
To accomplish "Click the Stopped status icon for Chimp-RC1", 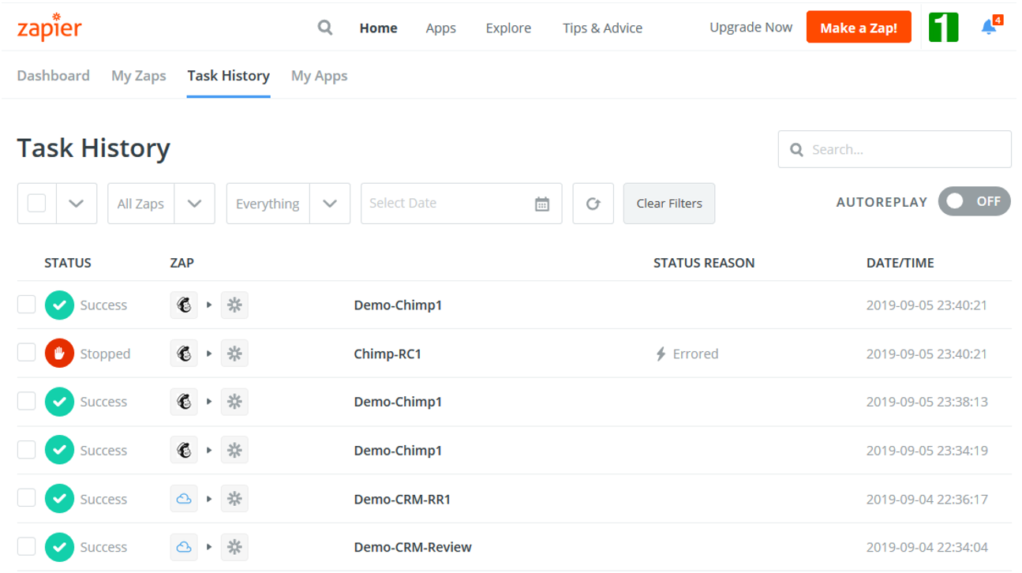I will tap(59, 354).
